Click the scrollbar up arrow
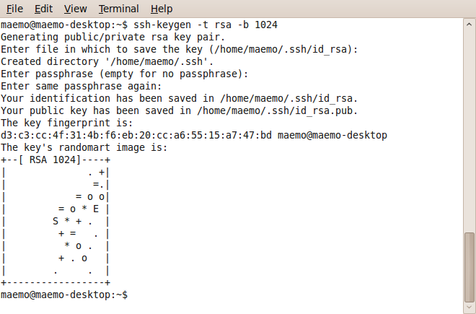Screen dimensions: 476x314 coord(470,23)
